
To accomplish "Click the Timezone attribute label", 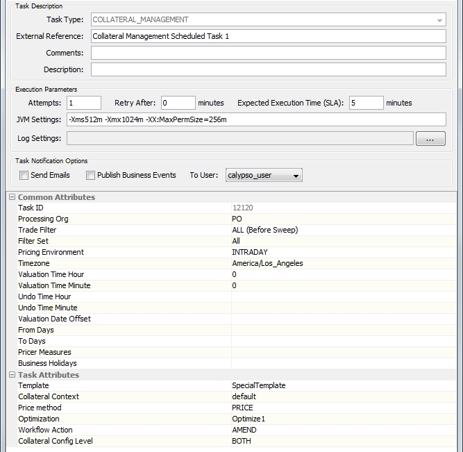I will tap(33, 264).
